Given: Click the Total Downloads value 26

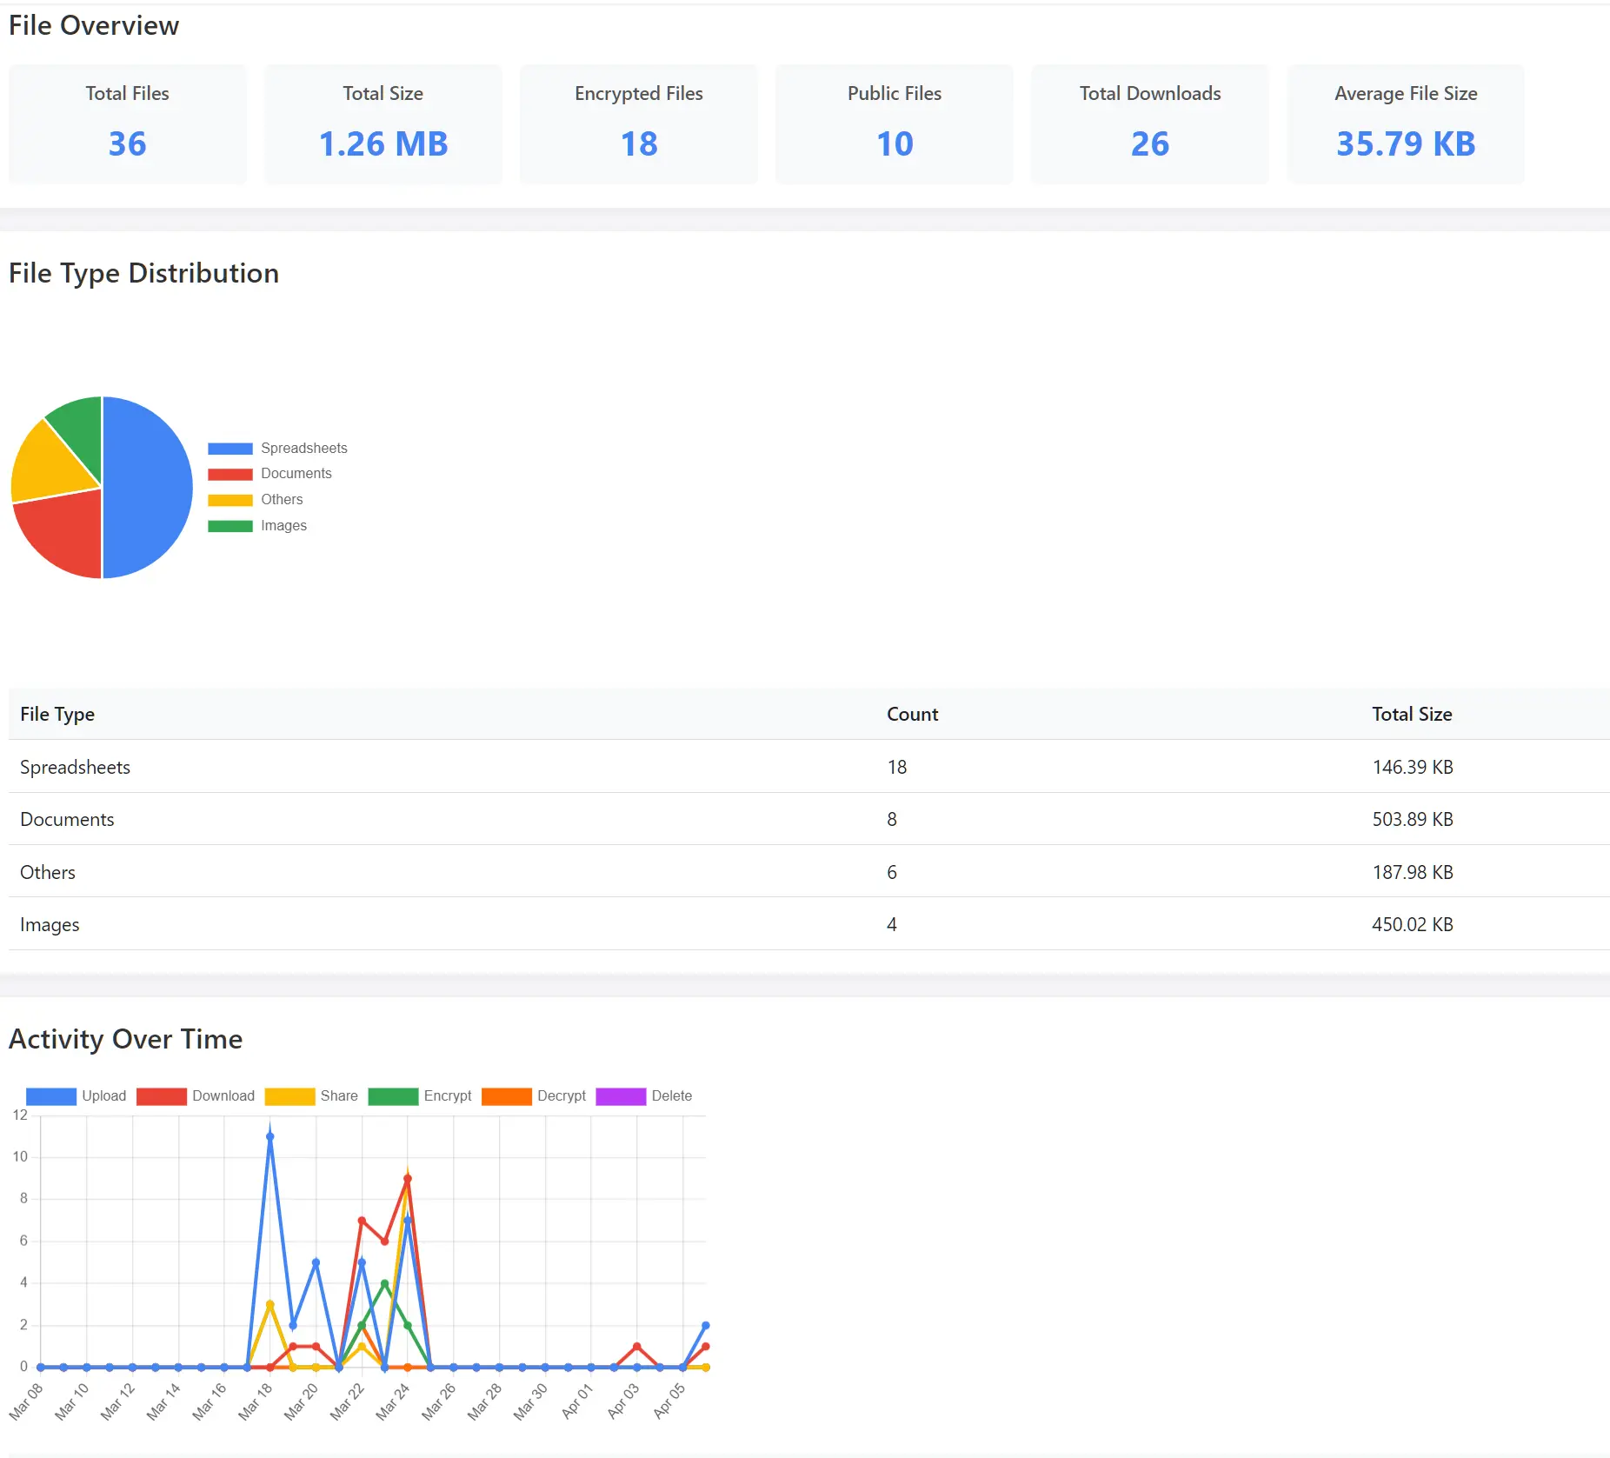Looking at the screenshot, I should pos(1149,143).
